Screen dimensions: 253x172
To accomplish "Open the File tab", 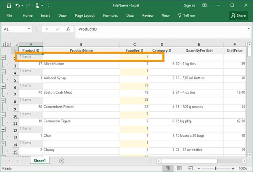I will click(x=9, y=15).
